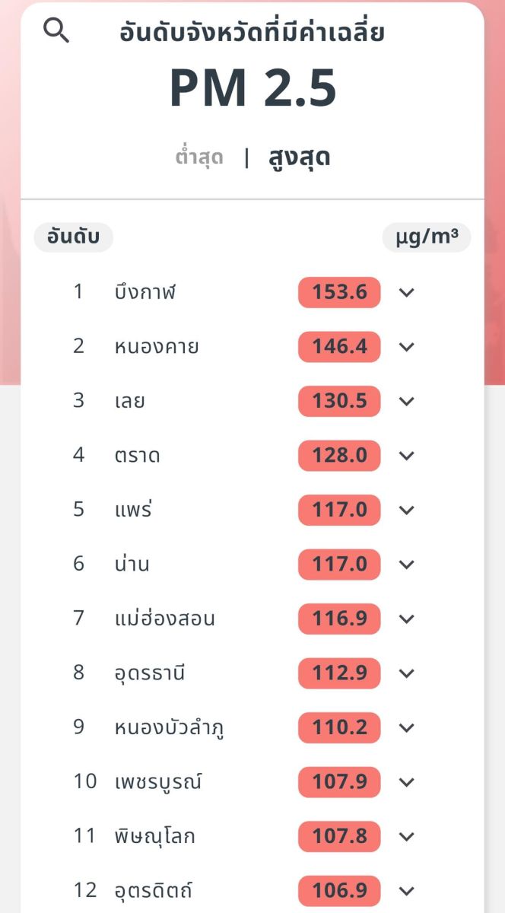Image resolution: width=505 pixels, height=913 pixels.
Task: Switch to the ต่ำสุด tab
Action: point(199,157)
